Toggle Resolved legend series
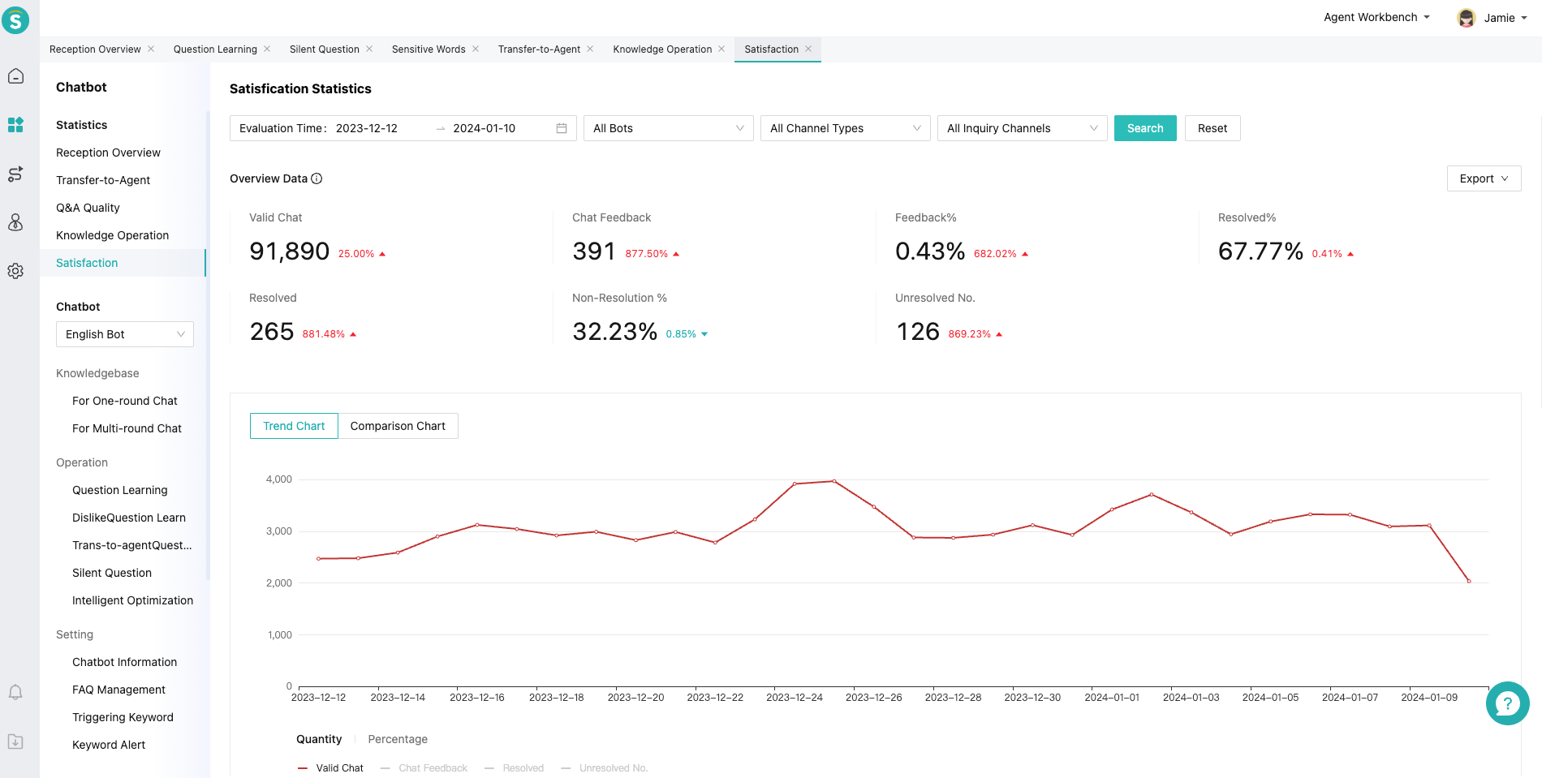Image resolution: width=1542 pixels, height=778 pixels. coord(515,768)
